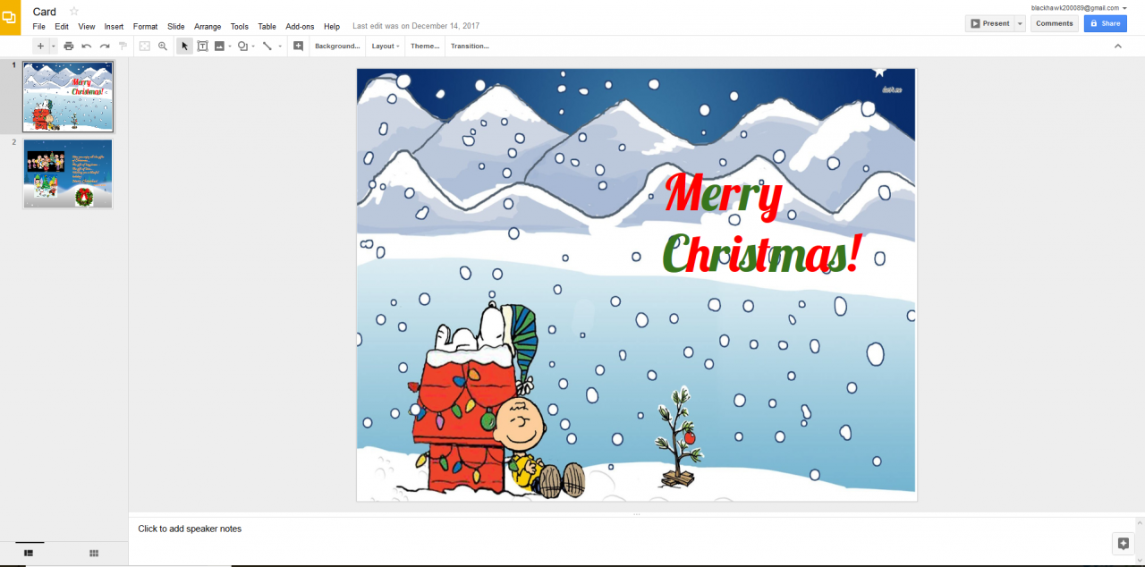Insert an image from toolbar
Image resolution: width=1145 pixels, height=567 pixels.
click(219, 46)
